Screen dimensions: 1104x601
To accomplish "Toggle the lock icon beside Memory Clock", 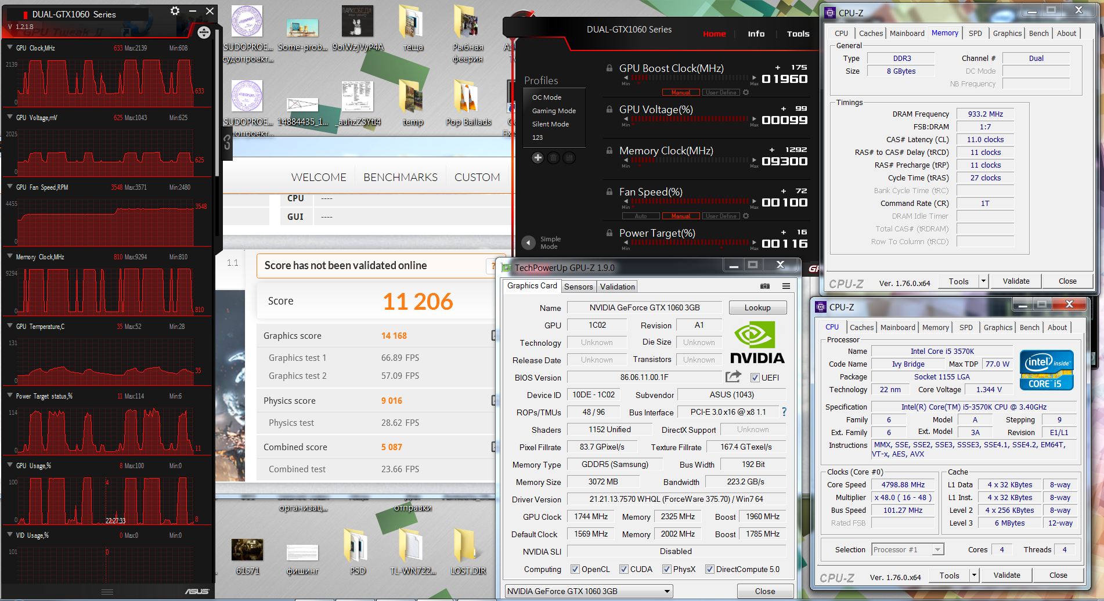I will [609, 150].
